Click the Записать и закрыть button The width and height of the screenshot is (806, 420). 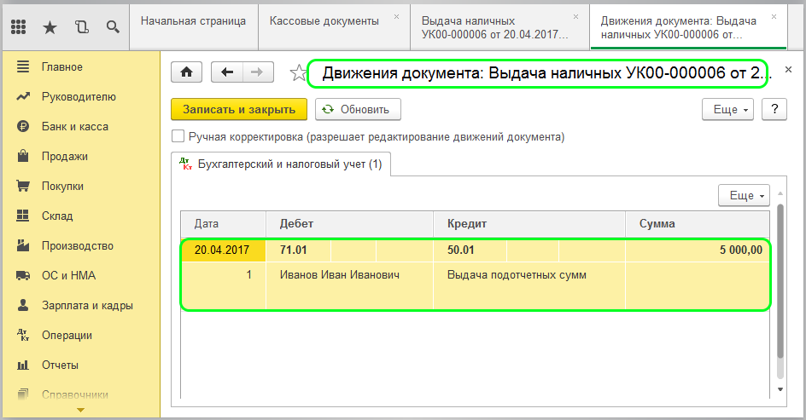coord(238,109)
